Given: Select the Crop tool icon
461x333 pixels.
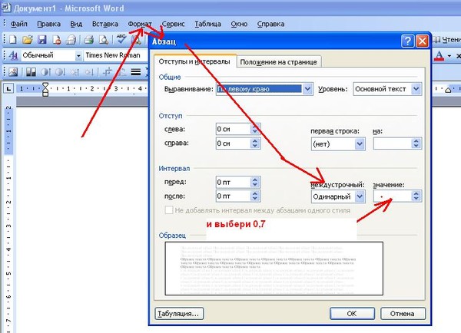Looking at the screenshot, I should [108, 72].
